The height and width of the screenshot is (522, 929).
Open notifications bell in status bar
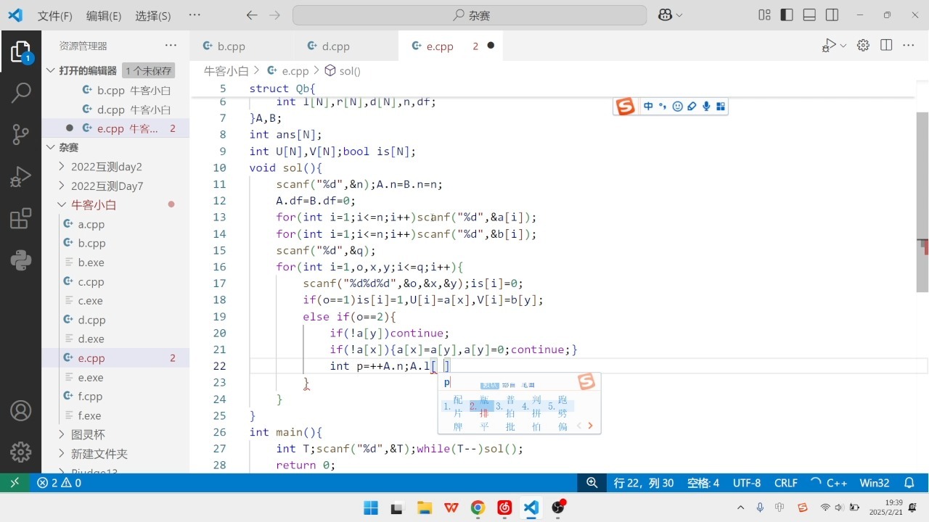909,483
